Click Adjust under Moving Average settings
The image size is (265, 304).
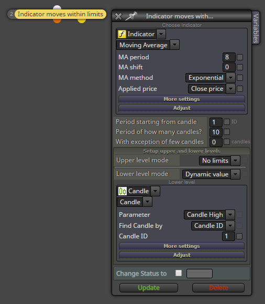point(182,108)
